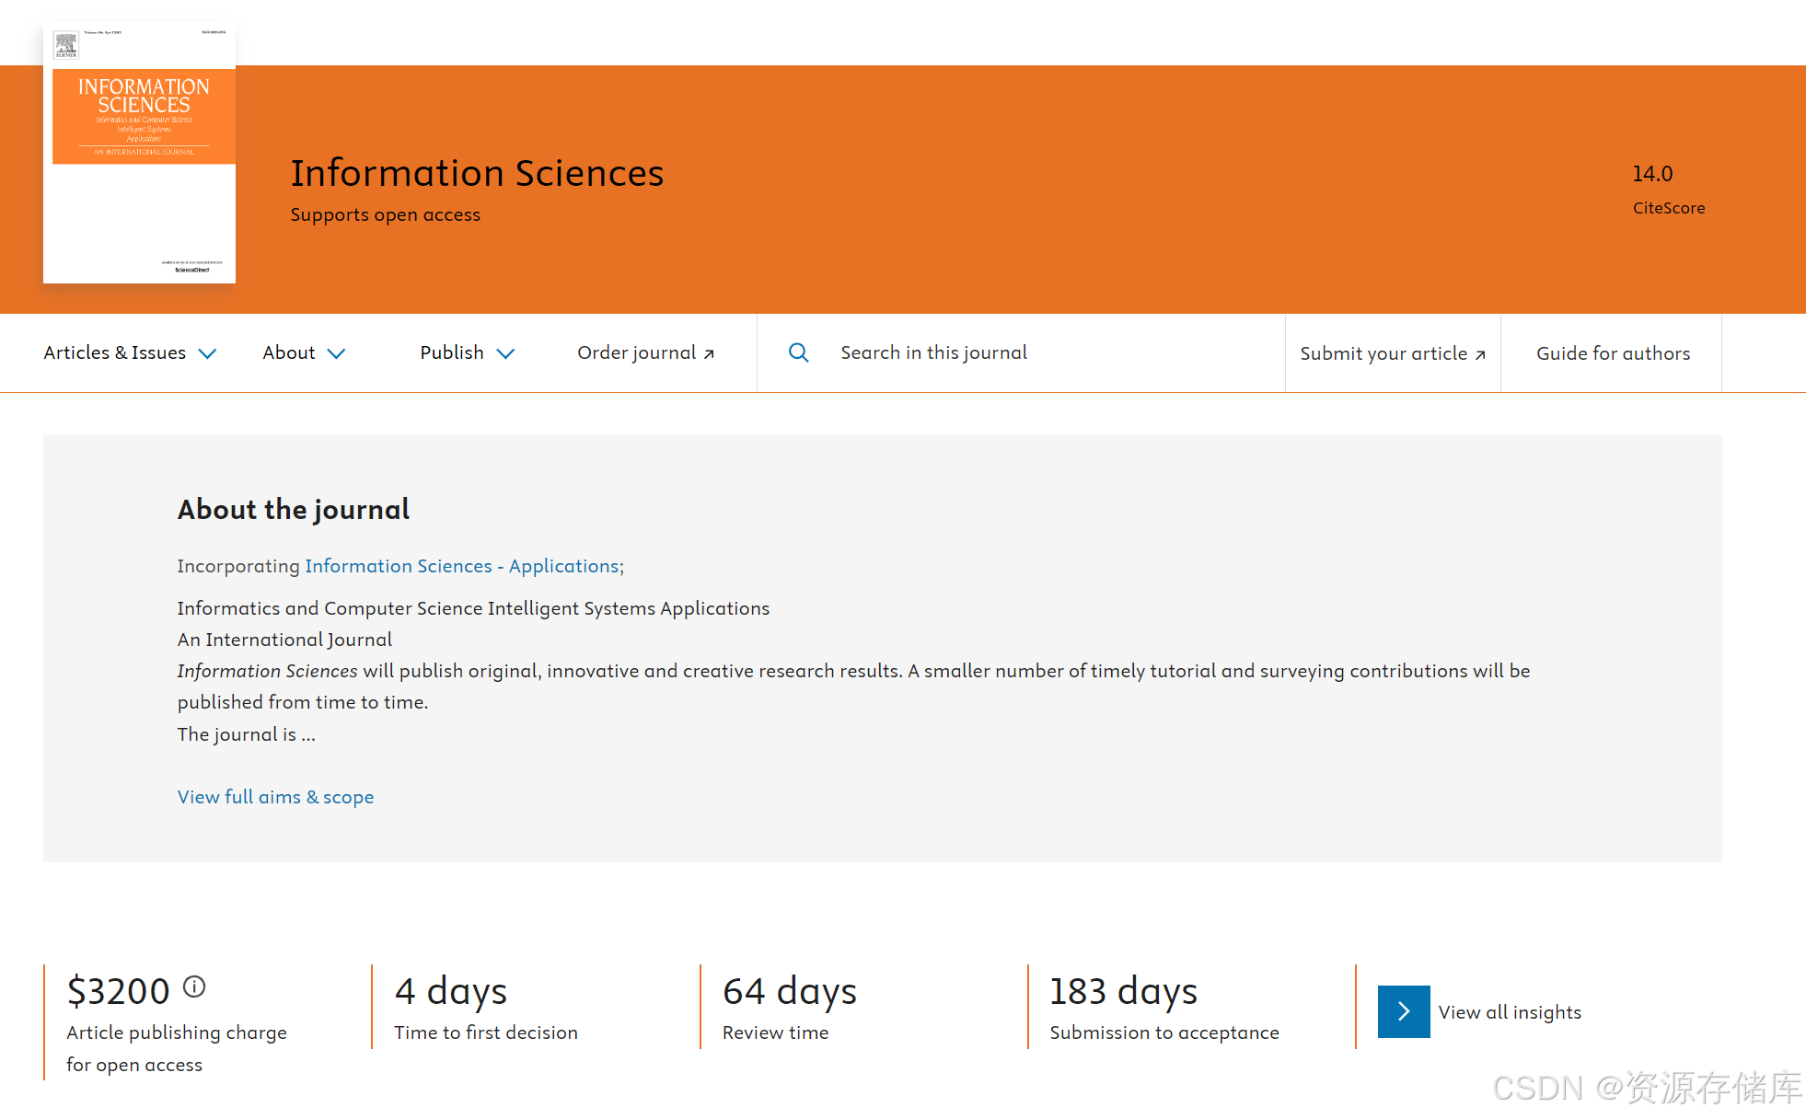Click the blue arrow insights button
The height and width of the screenshot is (1119, 1806).
pyautogui.click(x=1403, y=1011)
